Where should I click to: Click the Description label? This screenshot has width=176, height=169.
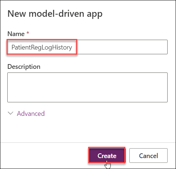pos(24,67)
